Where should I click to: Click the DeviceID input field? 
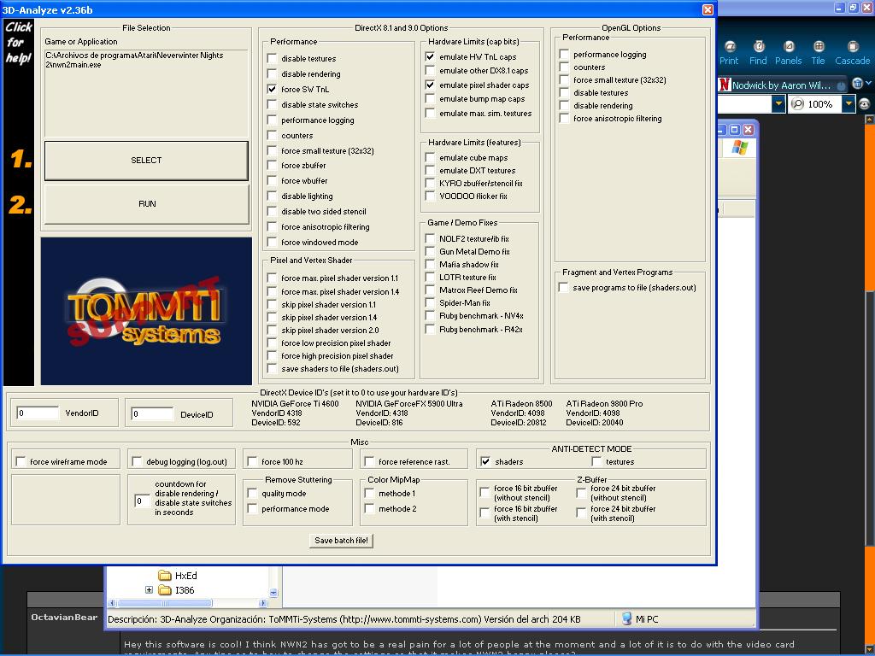point(152,413)
